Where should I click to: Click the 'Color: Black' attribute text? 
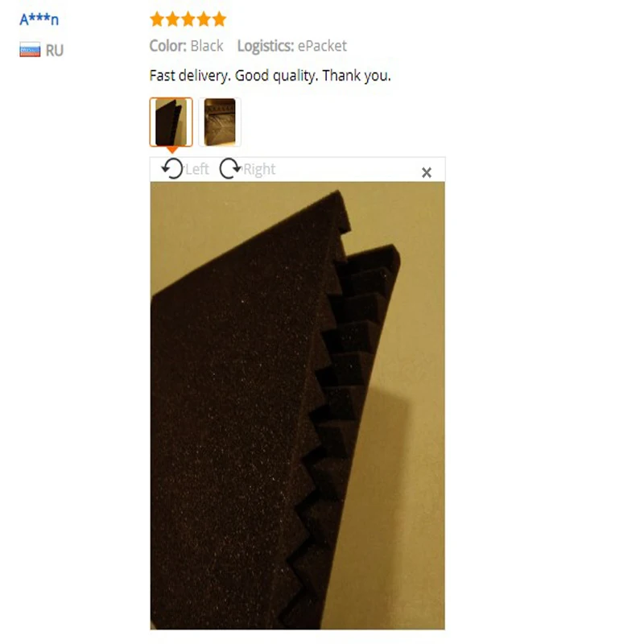click(186, 46)
